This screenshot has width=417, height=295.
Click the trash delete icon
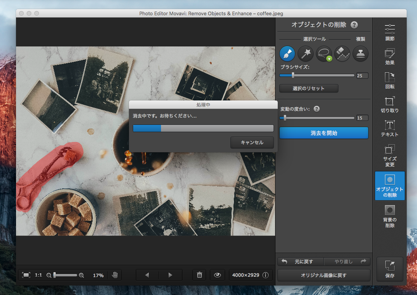click(199, 275)
